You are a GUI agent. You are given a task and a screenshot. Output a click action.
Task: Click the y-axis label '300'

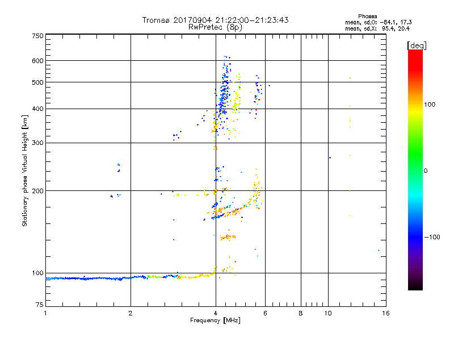tap(37, 143)
